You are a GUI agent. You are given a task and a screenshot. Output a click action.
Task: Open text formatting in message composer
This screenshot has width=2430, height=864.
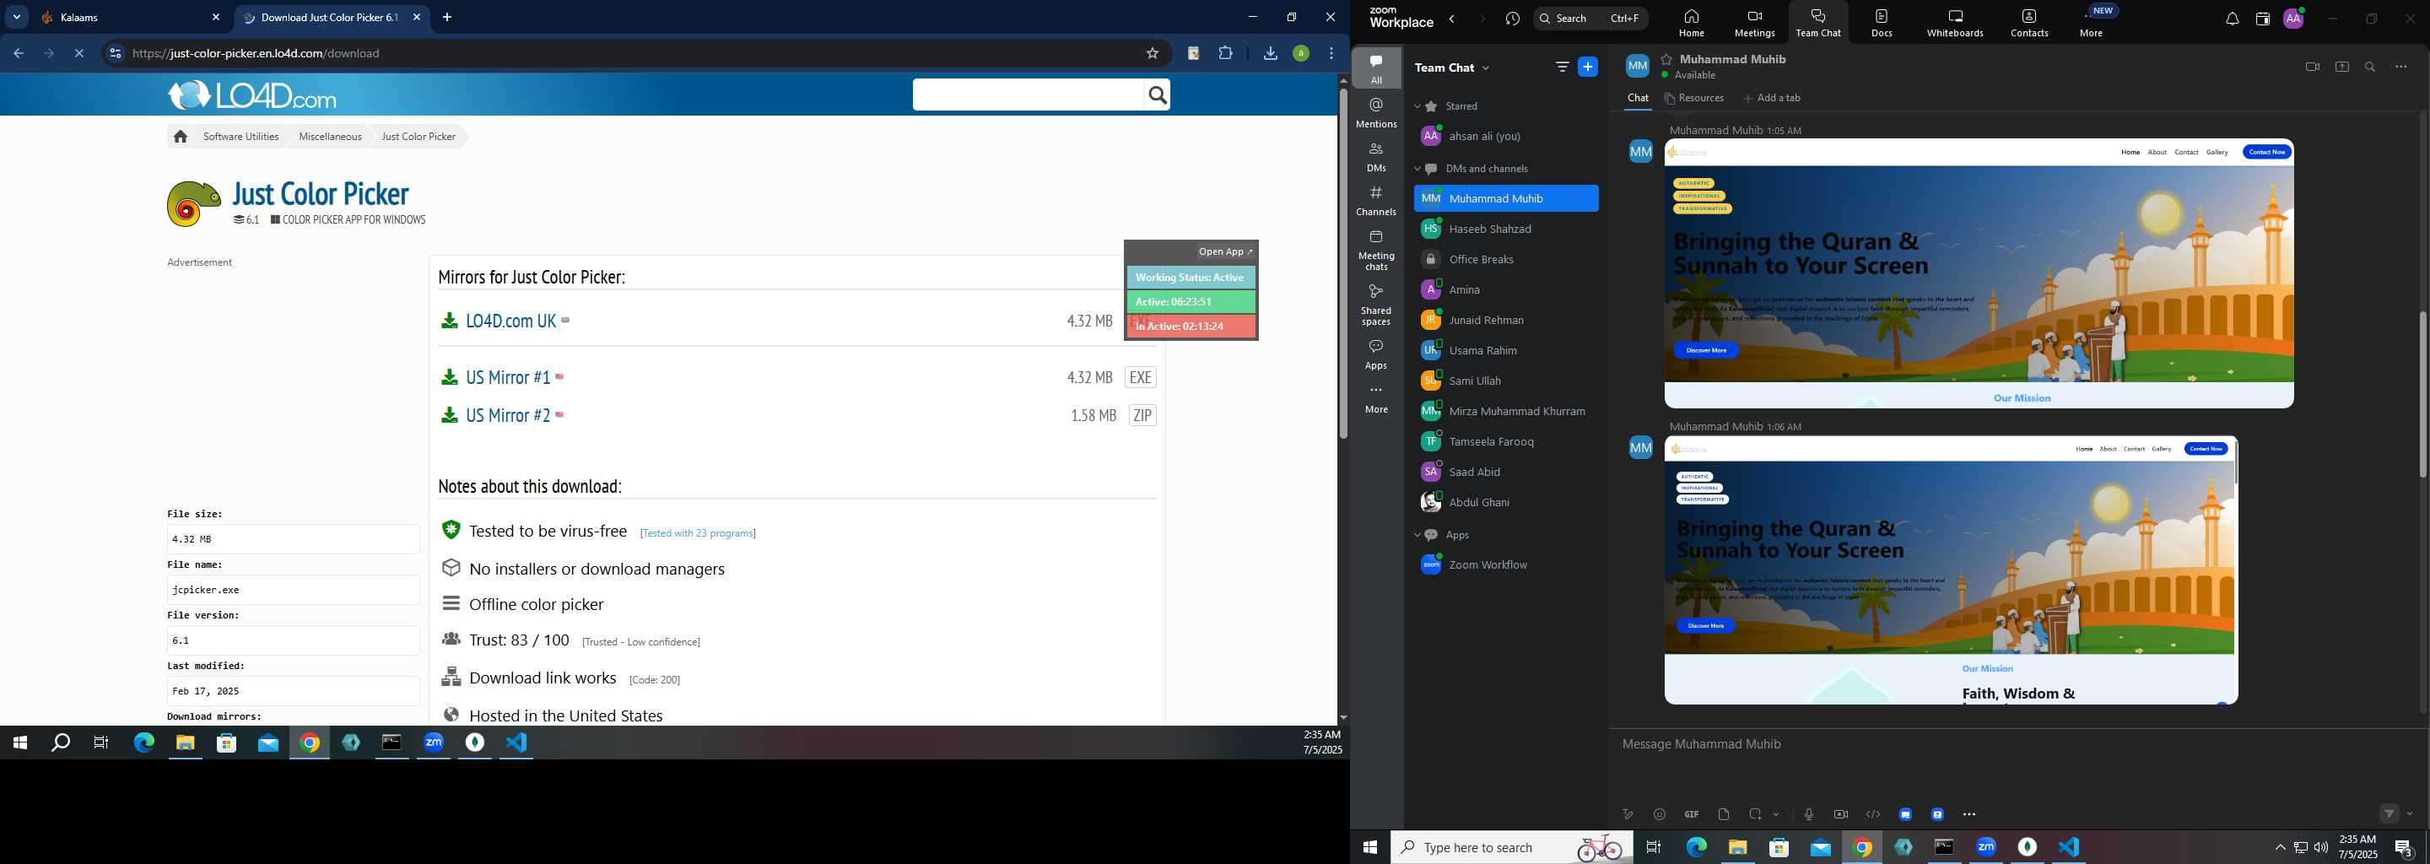coord(1628,814)
